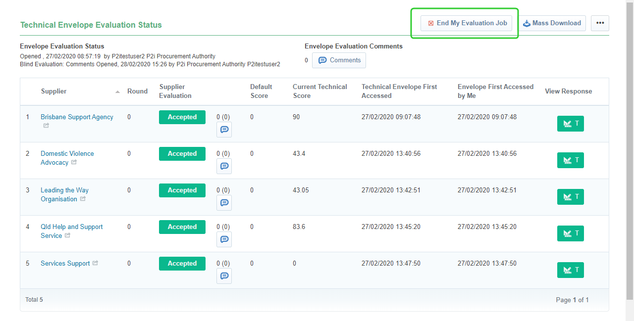Open comment icon for Domestic Violence Advocacy
The height and width of the screenshot is (321, 634).
(x=224, y=166)
